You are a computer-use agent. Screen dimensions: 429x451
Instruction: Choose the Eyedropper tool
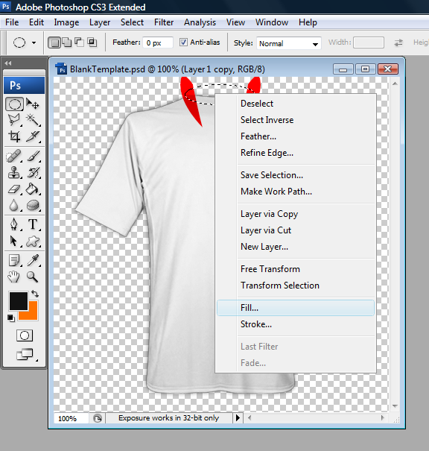[33, 260]
